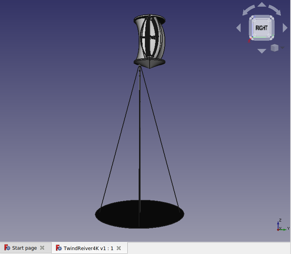Close the Start page tab
This screenshot has height=254, width=291.
pos(42,248)
